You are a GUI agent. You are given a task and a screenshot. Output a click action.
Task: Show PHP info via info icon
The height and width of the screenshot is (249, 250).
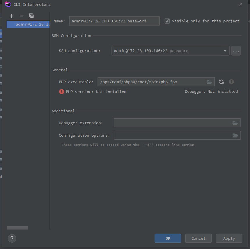point(231,82)
